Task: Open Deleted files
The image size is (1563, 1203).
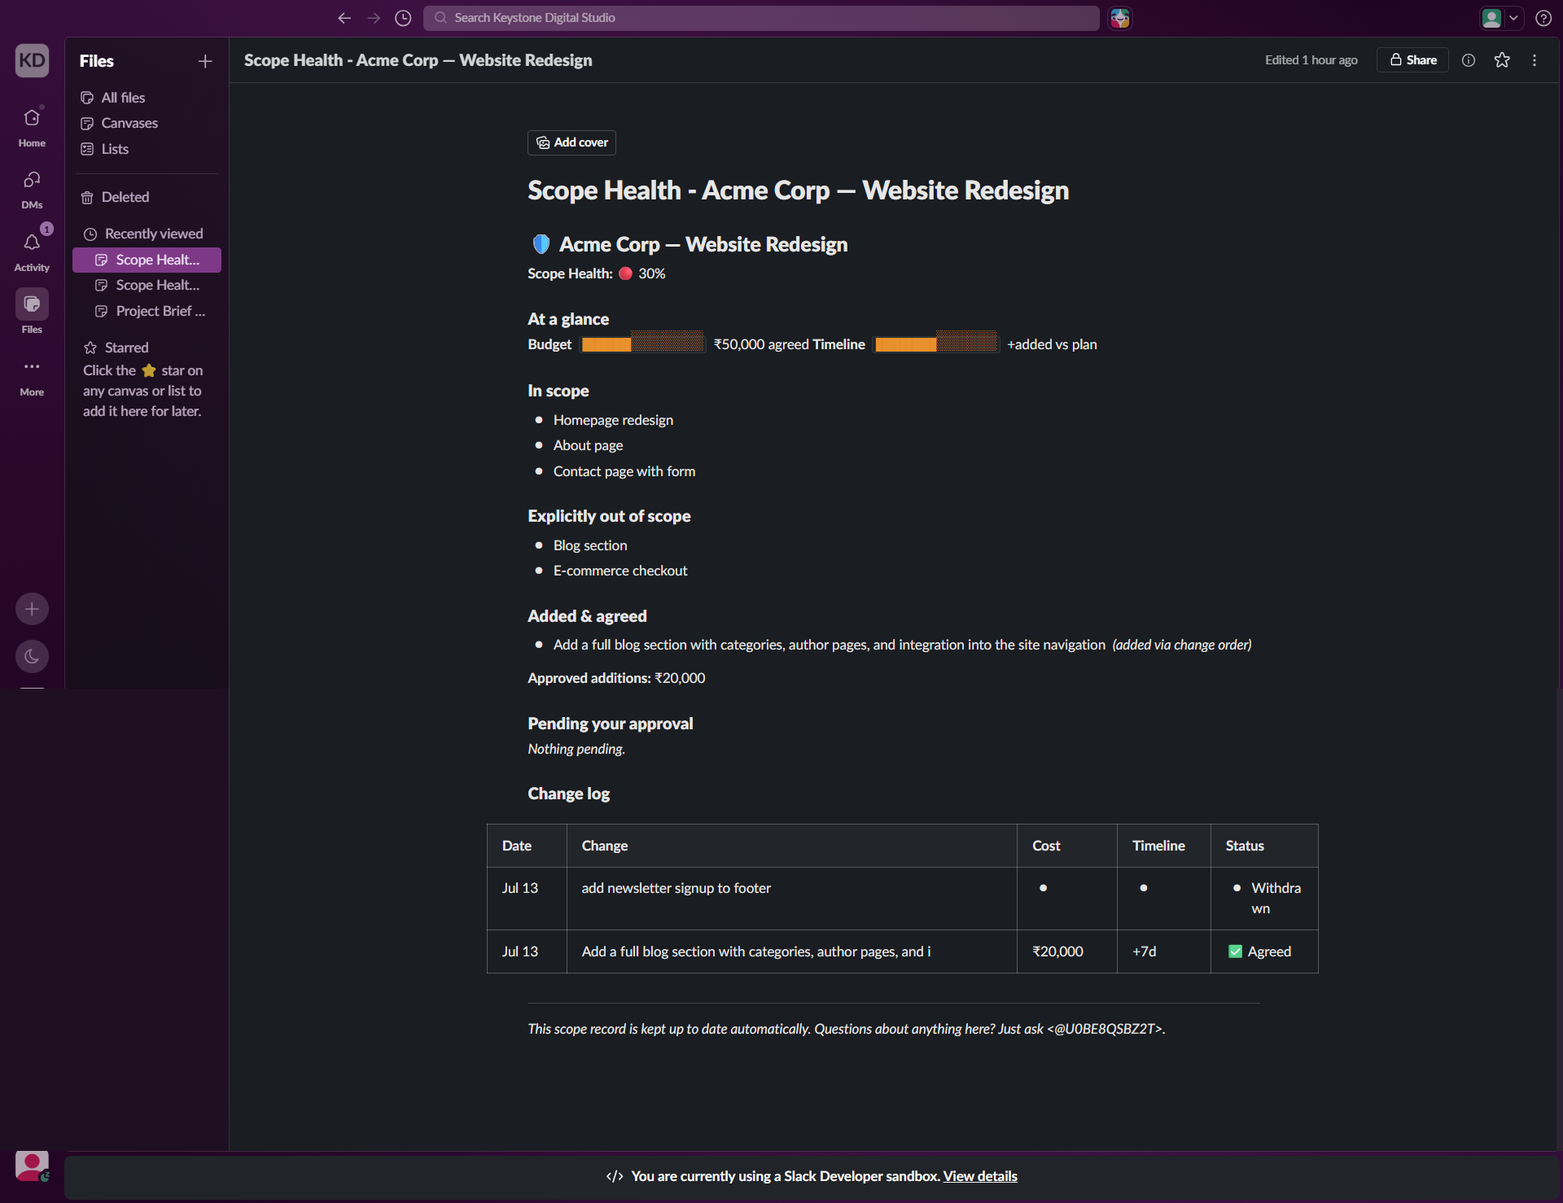Action: tap(147, 197)
